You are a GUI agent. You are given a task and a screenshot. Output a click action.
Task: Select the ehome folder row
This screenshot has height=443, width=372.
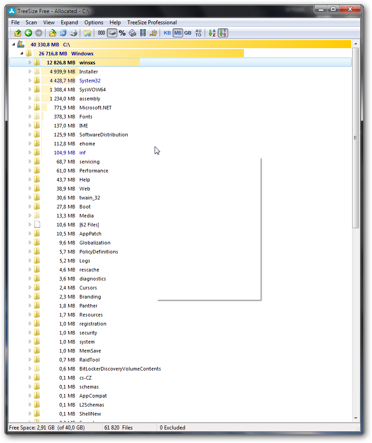pos(180,144)
